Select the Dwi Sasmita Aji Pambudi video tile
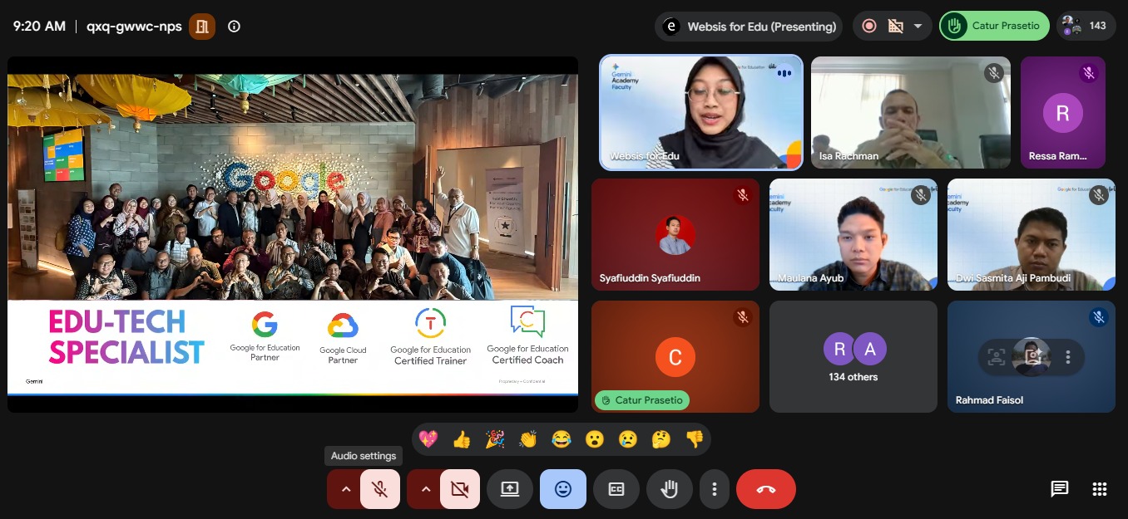1128x519 pixels. click(x=1032, y=234)
